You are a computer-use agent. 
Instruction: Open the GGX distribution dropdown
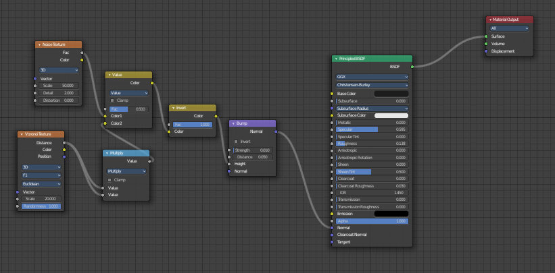click(x=372, y=77)
